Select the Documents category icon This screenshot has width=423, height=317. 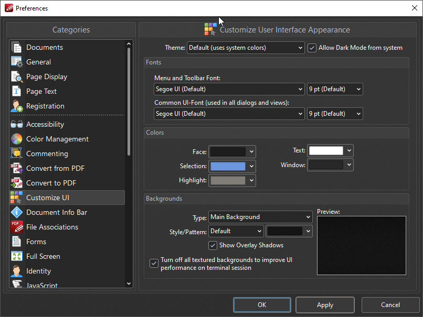[16, 47]
